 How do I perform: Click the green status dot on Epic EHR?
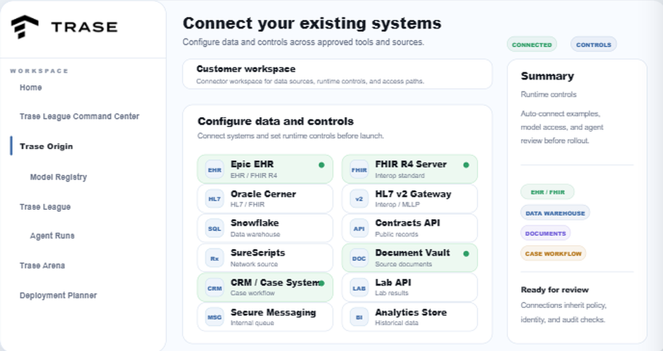pos(322,165)
